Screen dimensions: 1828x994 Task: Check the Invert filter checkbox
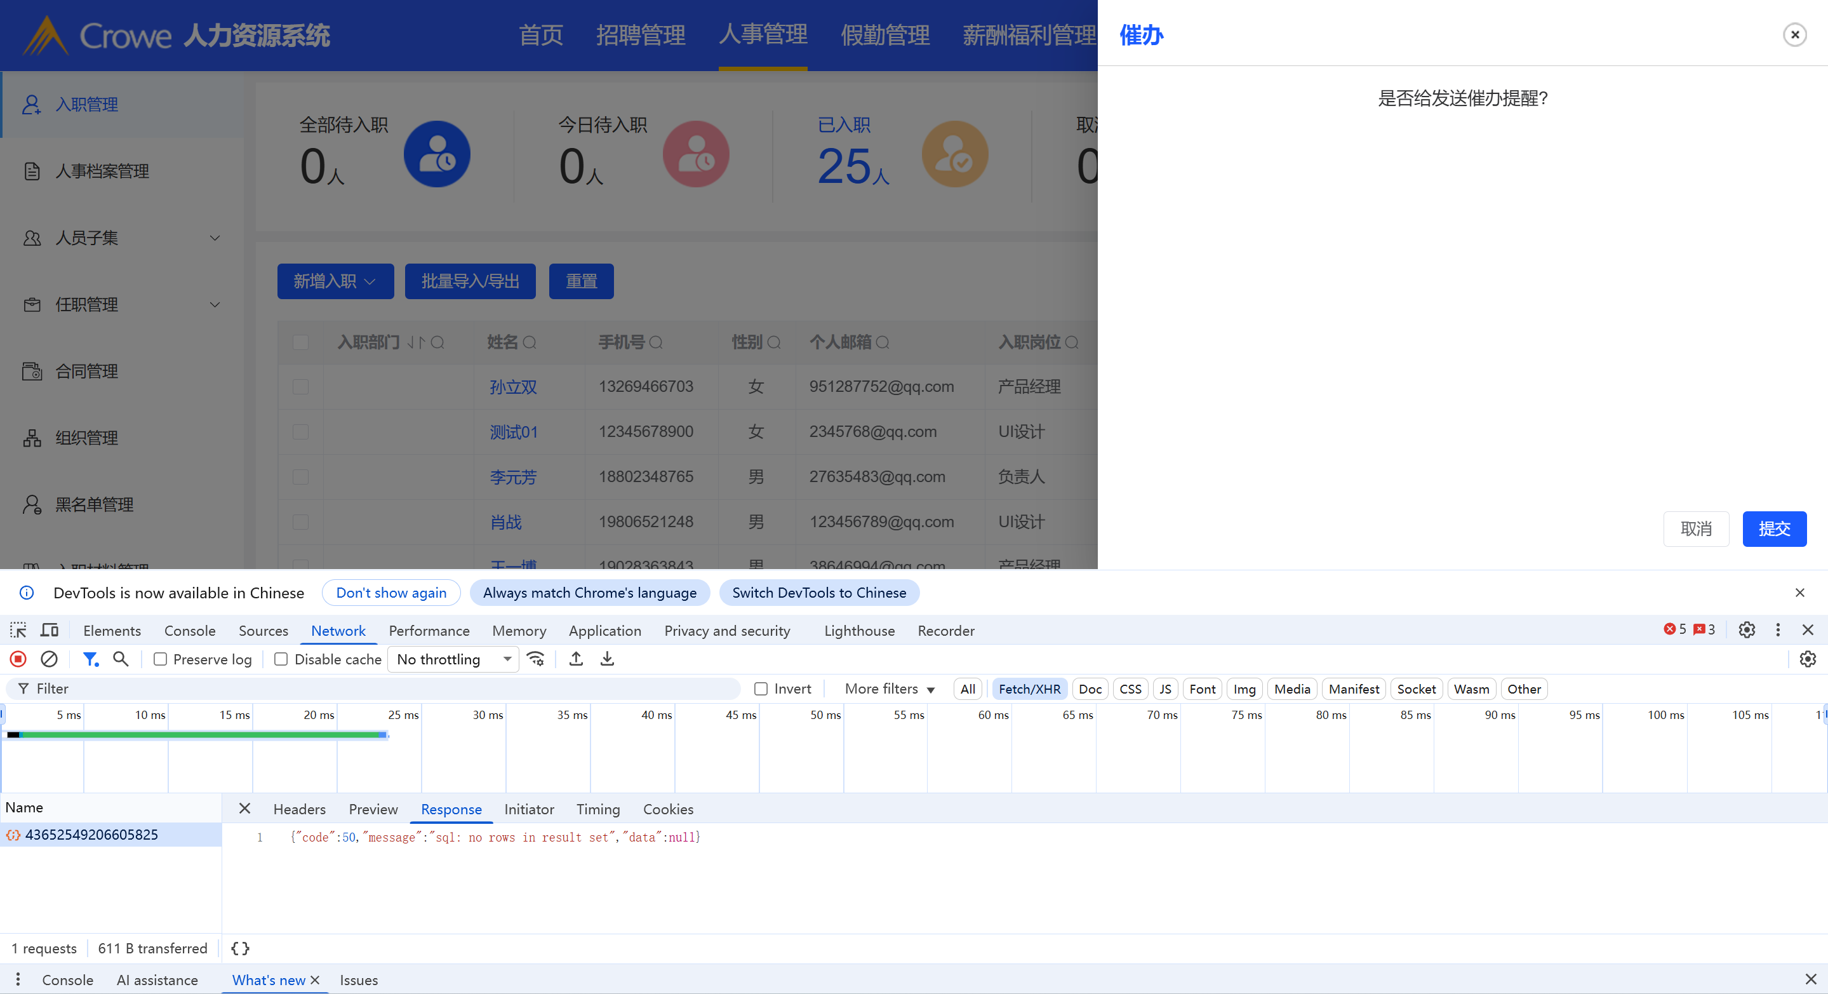761,688
